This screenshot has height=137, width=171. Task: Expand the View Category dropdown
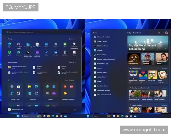click(70, 80)
